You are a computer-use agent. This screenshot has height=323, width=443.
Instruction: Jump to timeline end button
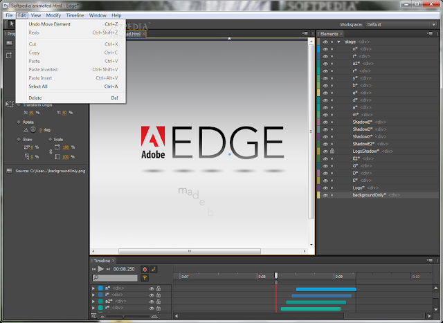108,269
